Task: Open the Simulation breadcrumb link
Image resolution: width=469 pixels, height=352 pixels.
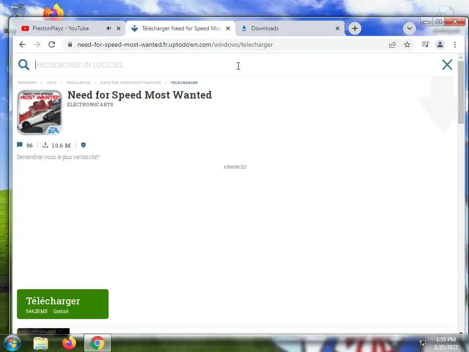Action: click(x=79, y=82)
